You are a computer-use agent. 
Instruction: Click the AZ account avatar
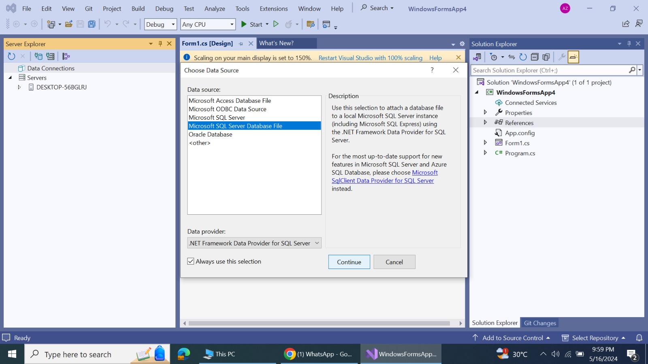565,8
